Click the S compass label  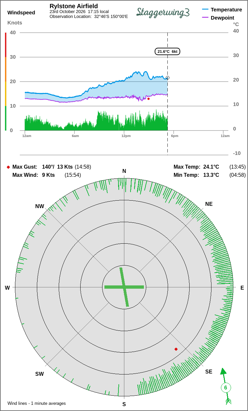pyautogui.click(x=124, y=404)
